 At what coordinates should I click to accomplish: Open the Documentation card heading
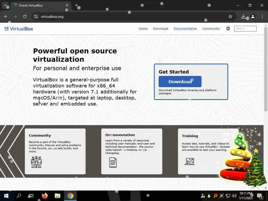click(120, 135)
